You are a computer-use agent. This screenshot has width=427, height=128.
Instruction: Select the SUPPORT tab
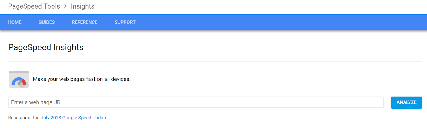click(125, 22)
